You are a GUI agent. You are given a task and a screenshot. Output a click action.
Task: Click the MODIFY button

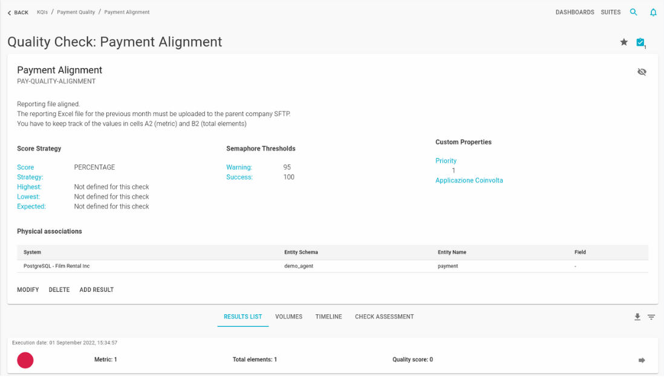coord(28,290)
